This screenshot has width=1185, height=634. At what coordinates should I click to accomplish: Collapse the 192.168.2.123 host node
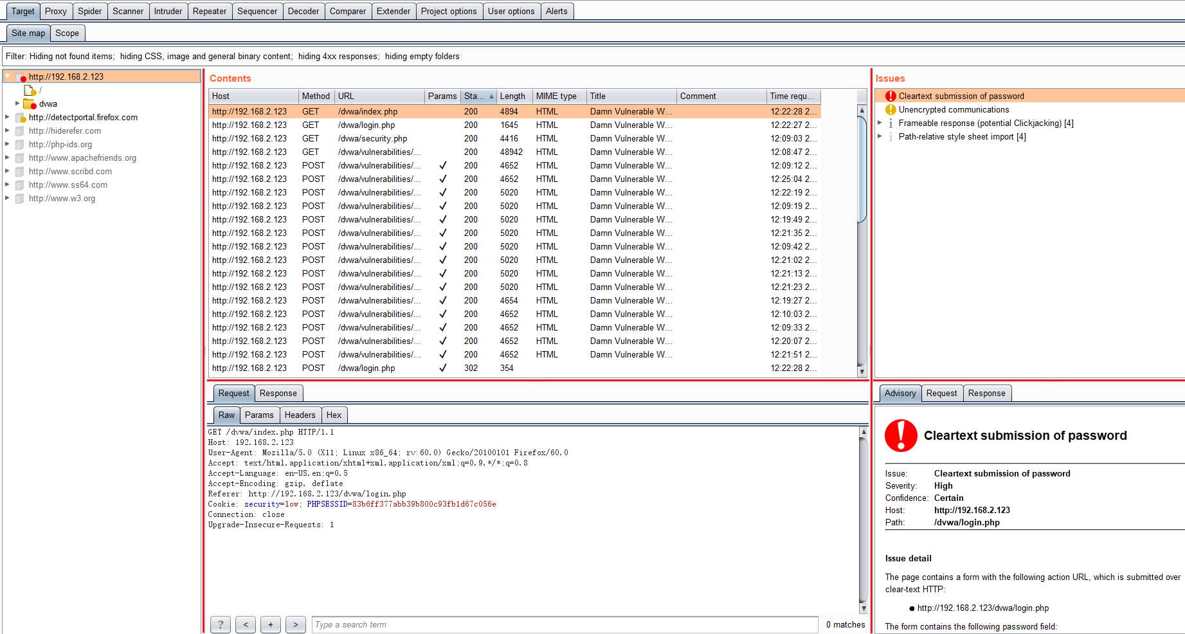click(x=7, y=77)
